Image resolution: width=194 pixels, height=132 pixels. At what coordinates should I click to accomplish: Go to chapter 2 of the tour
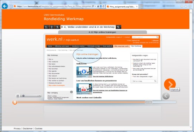tap(52, 27)
